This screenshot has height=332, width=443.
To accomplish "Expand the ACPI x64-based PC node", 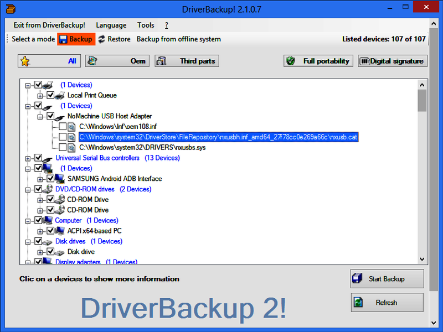I will click(40, 231).
